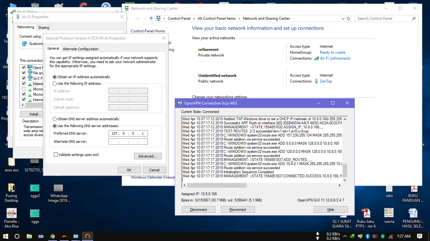The height and width of the screenshot is (241, 430).
Task: Show hidden system tray icons
Action: pyautogui.click(x=345, y=236)
